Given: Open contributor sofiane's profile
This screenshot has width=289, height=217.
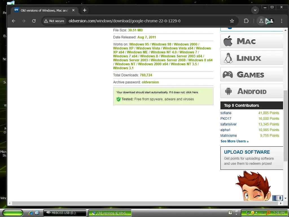Looking at the screenshot, I should pos(226,113).
